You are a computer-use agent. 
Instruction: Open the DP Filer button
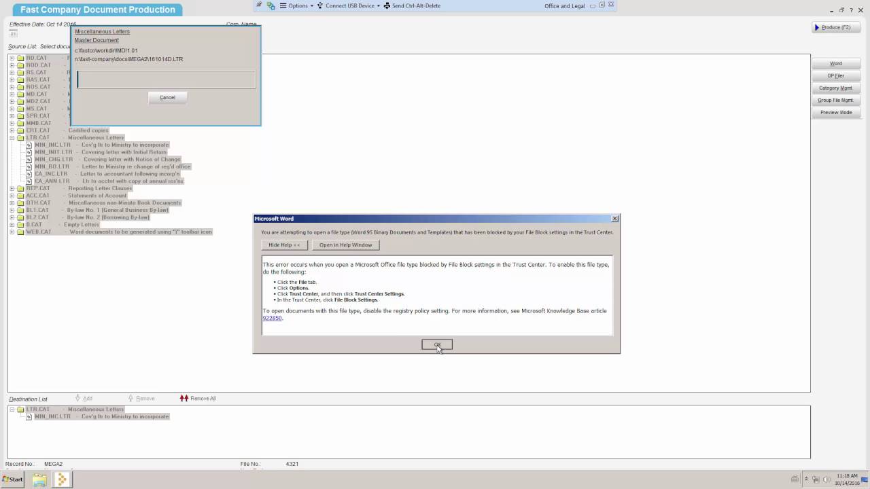click(x=836, y=76)
